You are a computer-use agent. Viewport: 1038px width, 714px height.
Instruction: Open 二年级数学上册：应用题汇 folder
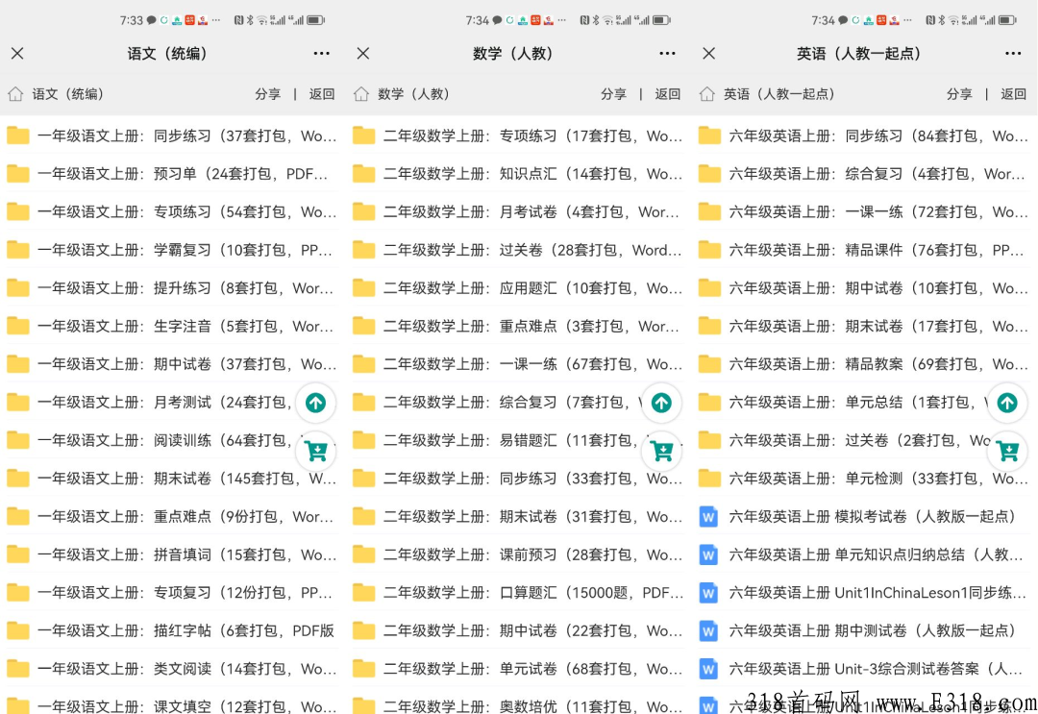click(x=518, y=288)
